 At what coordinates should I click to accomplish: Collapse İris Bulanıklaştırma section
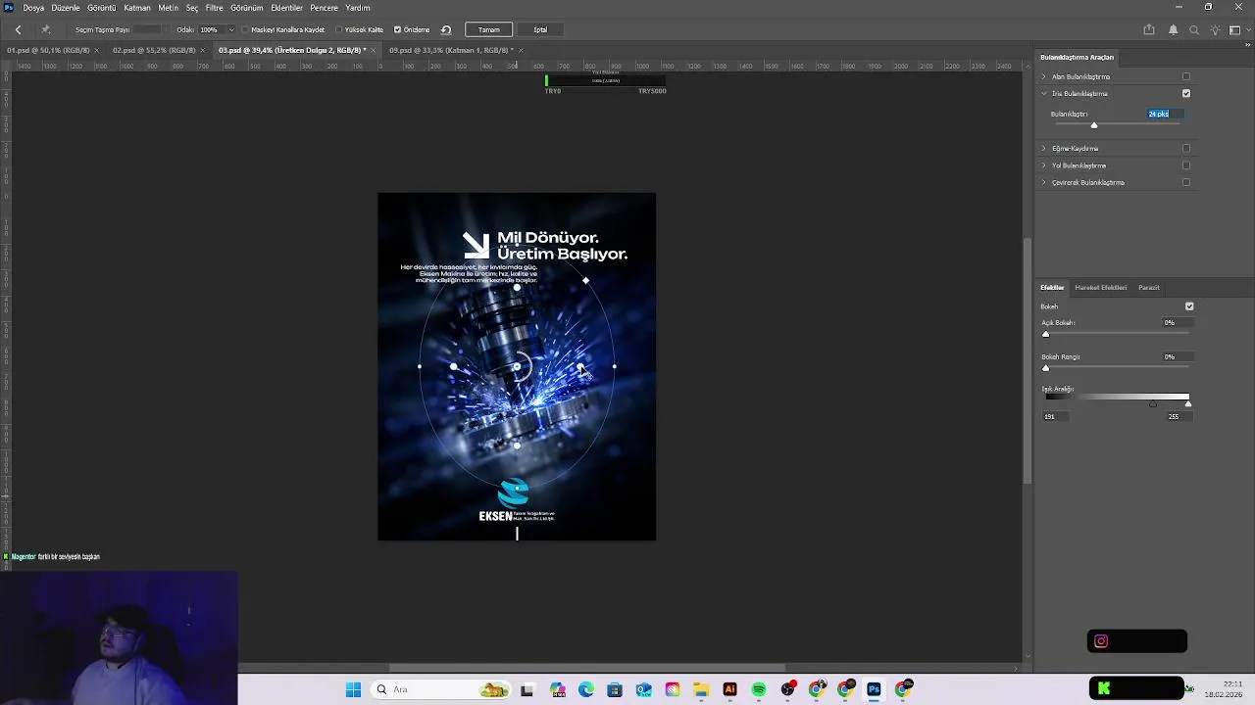[x=1044, y=94]
